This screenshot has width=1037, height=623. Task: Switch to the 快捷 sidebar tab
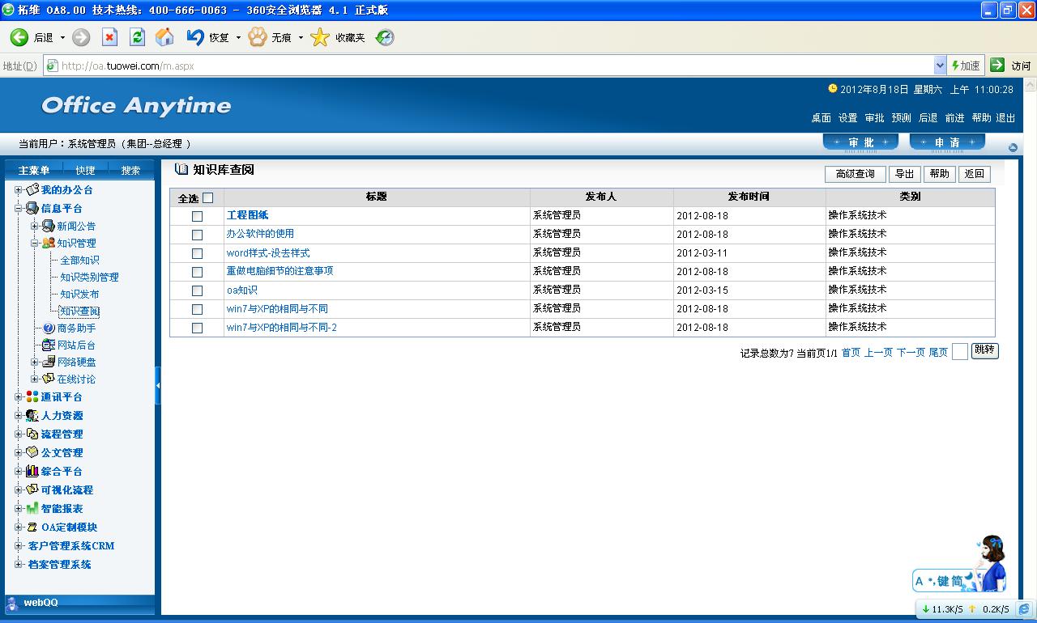point(85,170)
